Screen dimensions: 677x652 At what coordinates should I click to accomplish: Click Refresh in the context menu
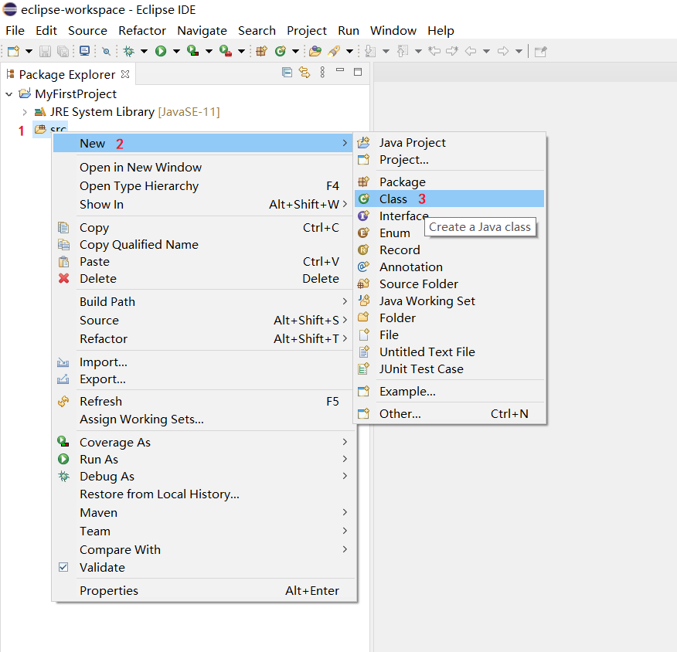[203, 401]
